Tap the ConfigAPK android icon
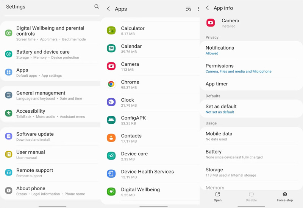The height and width of the screenshot is (208, 303). click(111, 120)
